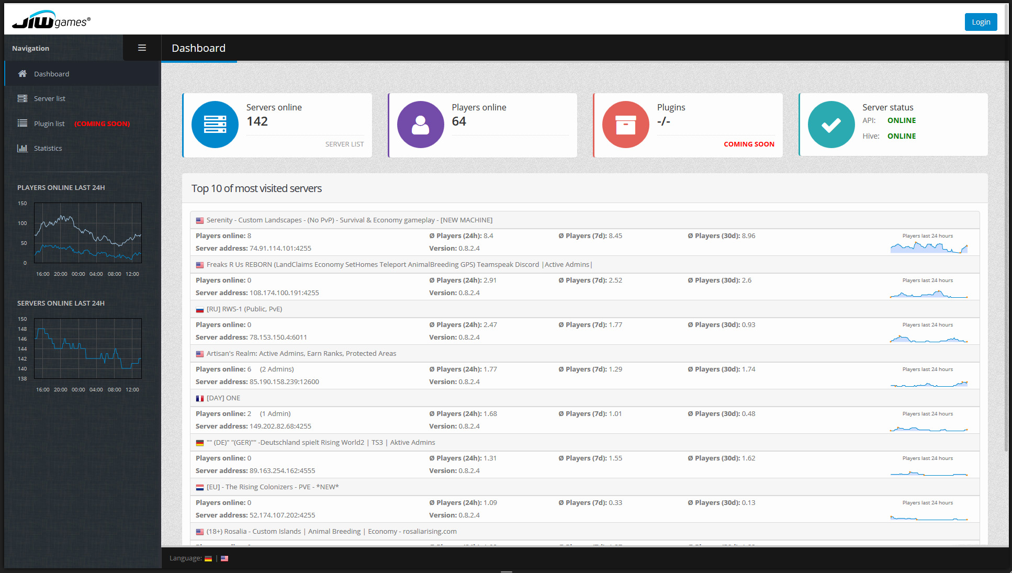Expand the [RU] RWS-1 server row
Image resolution: width=1012 pixels, height=573 pixels.
tap(244, 309)
